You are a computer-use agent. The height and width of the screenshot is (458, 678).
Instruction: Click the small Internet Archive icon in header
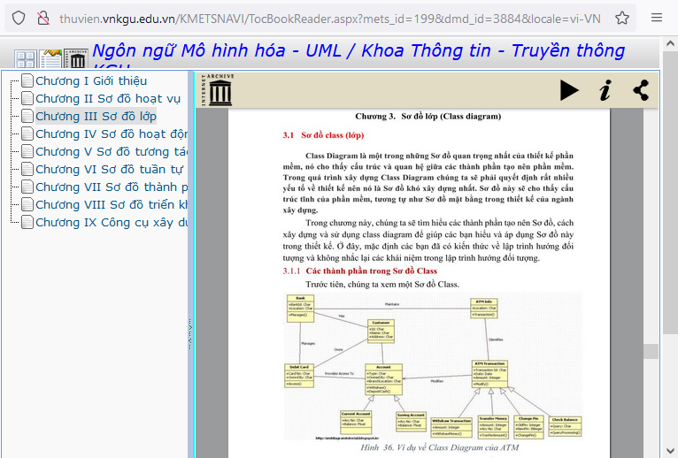pos(77,59)
